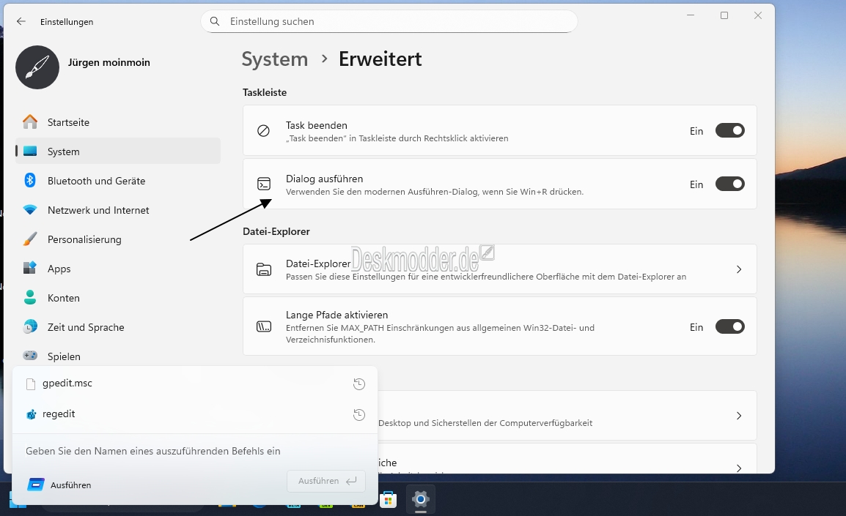Go to Zeit und Sprache
The height and width of the screenshot is (516, 846).
85,327
